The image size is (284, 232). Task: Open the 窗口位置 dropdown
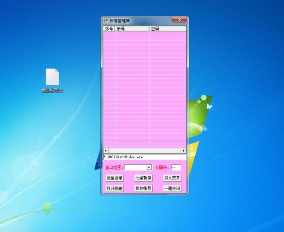149,167
